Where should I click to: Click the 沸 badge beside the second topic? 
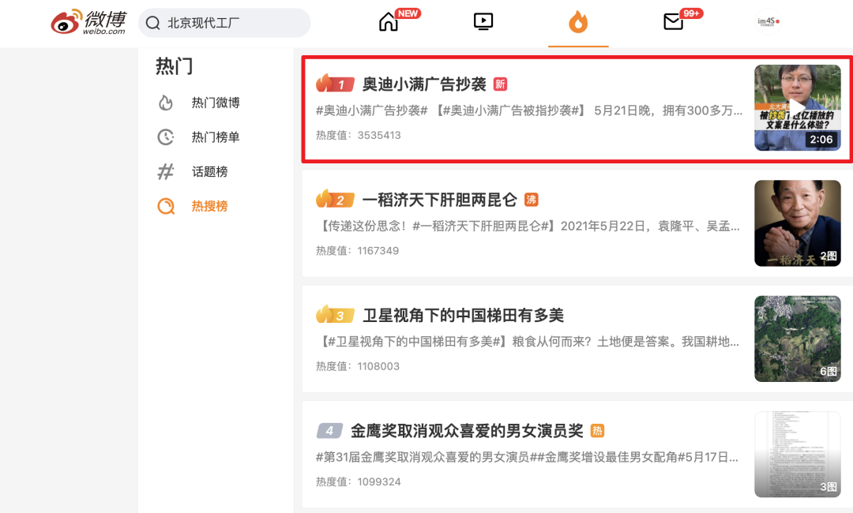tap(531, 199)
